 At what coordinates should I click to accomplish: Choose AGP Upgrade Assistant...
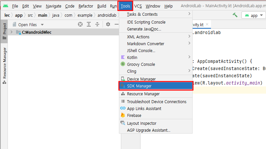(156, 130)
